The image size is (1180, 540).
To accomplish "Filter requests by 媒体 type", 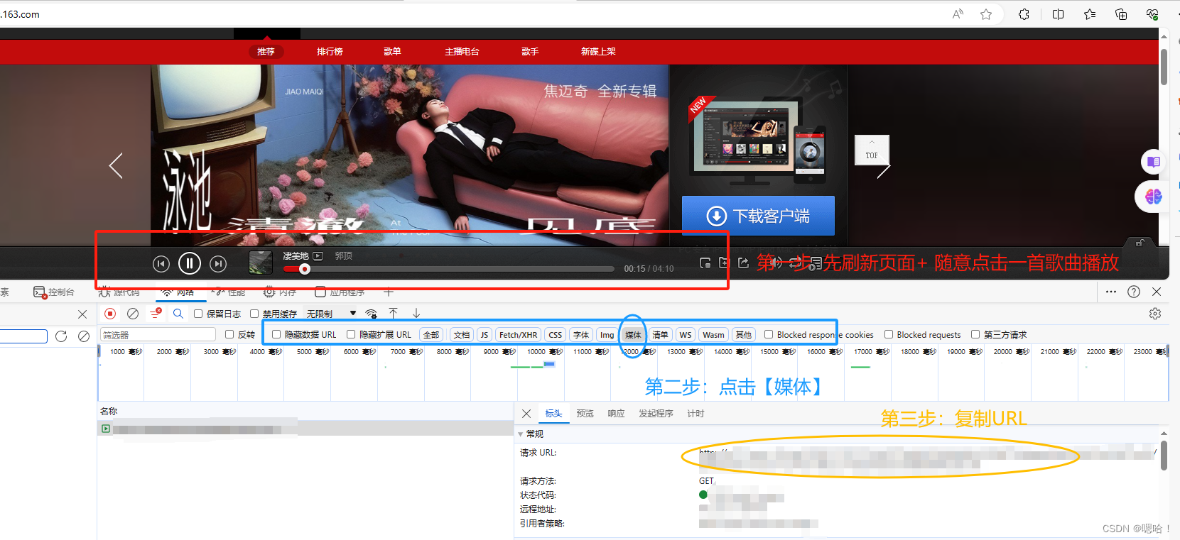I will pos(633,335).
